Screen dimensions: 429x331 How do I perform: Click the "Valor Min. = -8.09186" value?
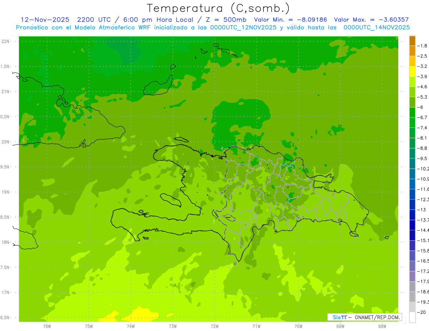(290, 20)
